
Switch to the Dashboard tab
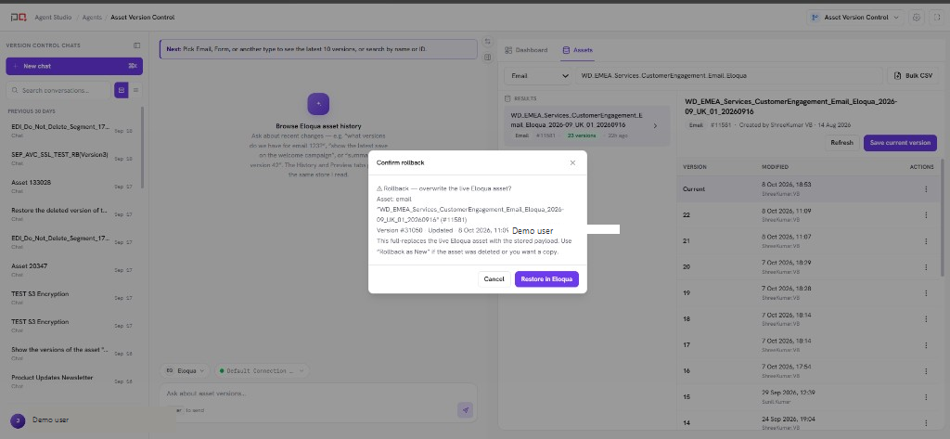(527, 50)
